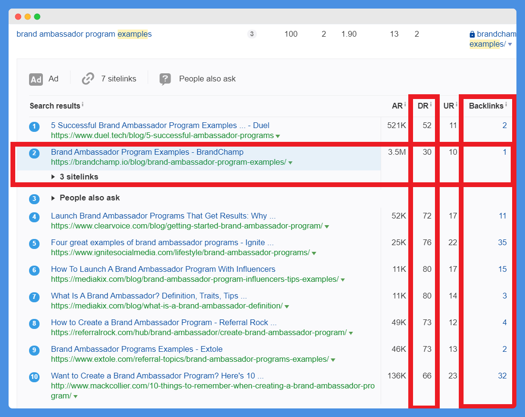Viewport: 525px width, 417px height.
Task: Click the AR value 3.5M
Action: pyautogui.click(x=397, y=152)
